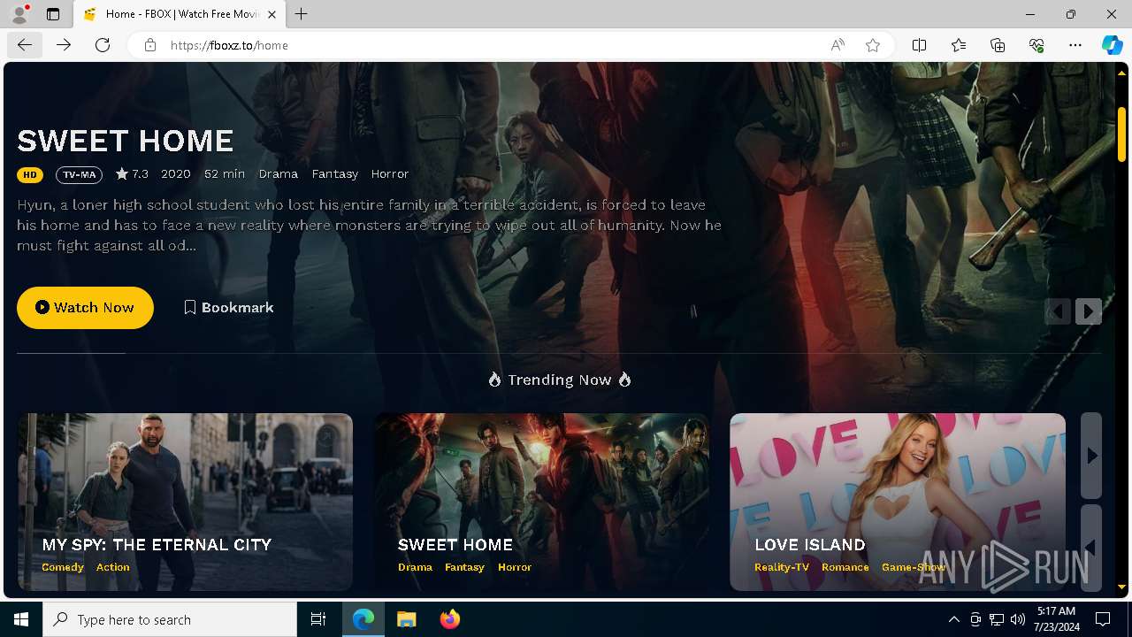This screenshot has height=637, width=1132.
Task: Open the Horror genre in hero banner
Action: pyautogui.click(x=390, y=173)
